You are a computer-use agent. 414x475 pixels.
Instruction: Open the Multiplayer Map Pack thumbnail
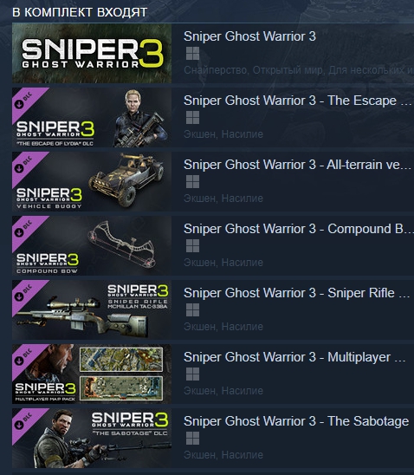pos(92,374)
